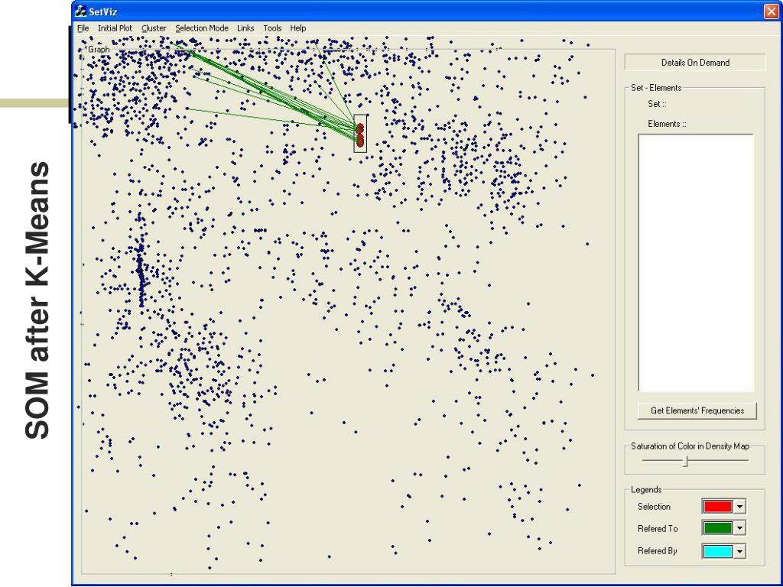
Task: Open the Links menu
Action: (x=245, y=28)
